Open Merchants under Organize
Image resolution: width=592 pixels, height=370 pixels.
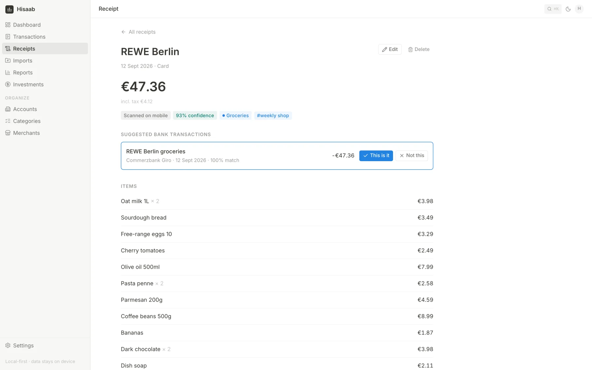coord(45,133)
